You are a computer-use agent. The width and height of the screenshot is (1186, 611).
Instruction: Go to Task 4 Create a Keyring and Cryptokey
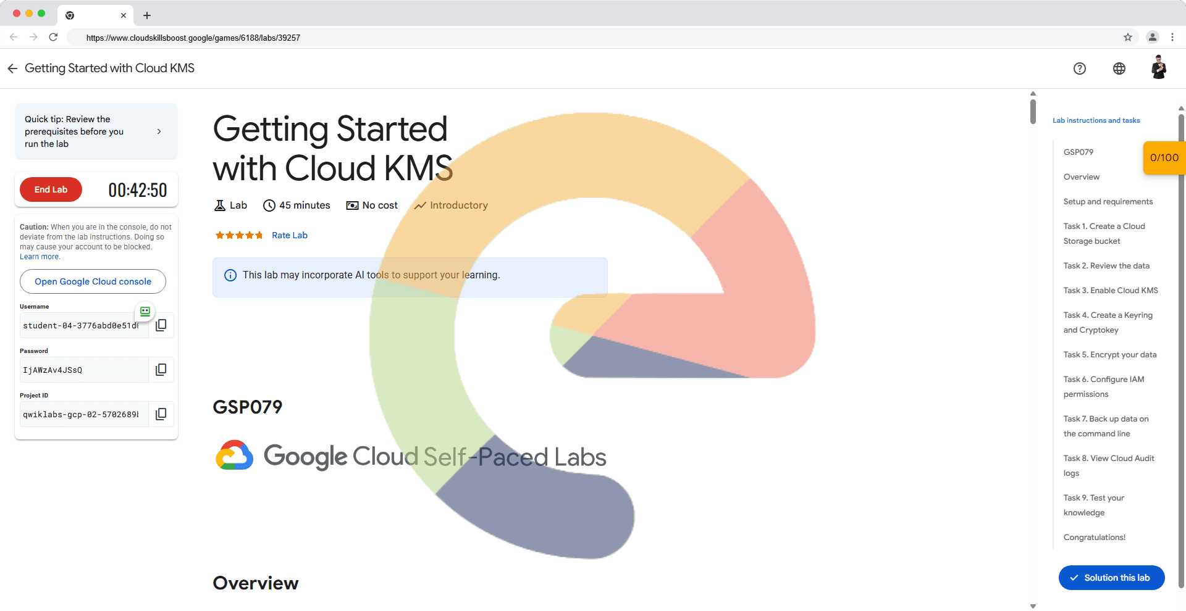(x=1108, y=322)
